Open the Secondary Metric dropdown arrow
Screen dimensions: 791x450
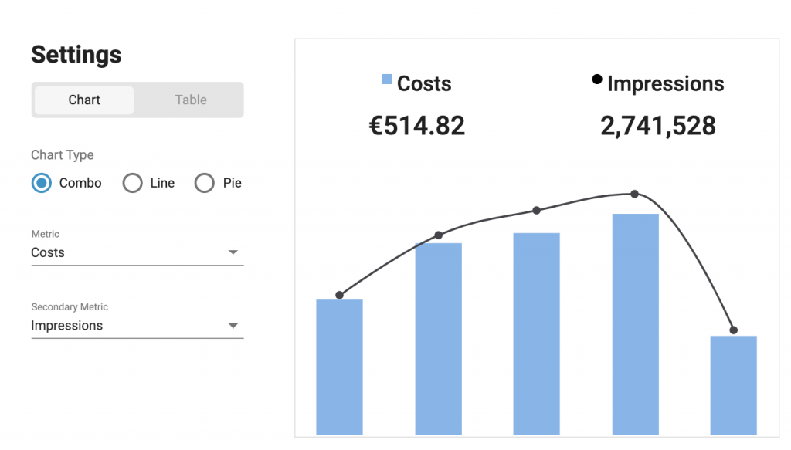[x=233, y=326]
